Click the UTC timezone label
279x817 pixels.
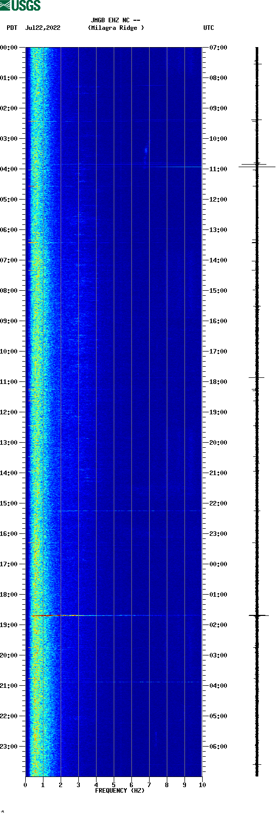[209, 28]
